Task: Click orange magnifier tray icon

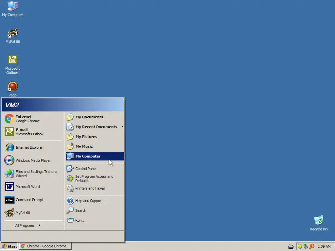Action: (312, 246)
